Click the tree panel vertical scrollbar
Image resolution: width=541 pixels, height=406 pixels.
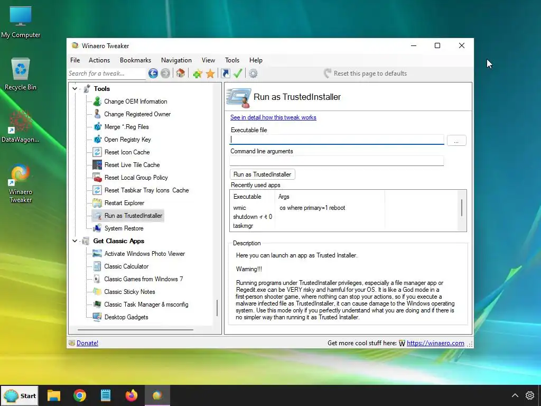point(217,308)
